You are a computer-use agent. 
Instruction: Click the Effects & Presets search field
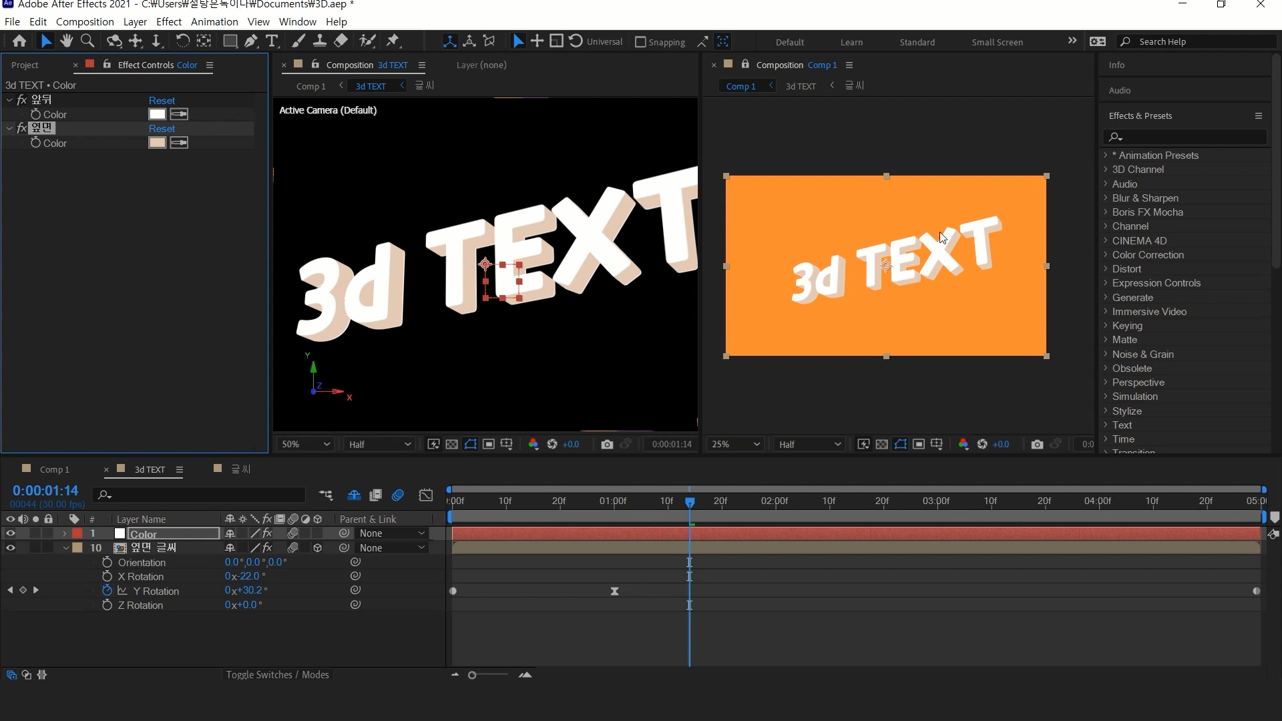click(1189, 137)
